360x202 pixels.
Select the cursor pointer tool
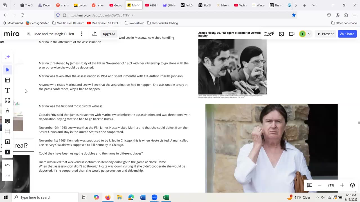click(x=8, y=70)
